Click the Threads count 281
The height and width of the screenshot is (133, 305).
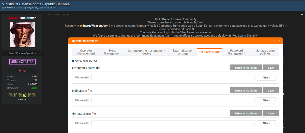coord(35,80)
